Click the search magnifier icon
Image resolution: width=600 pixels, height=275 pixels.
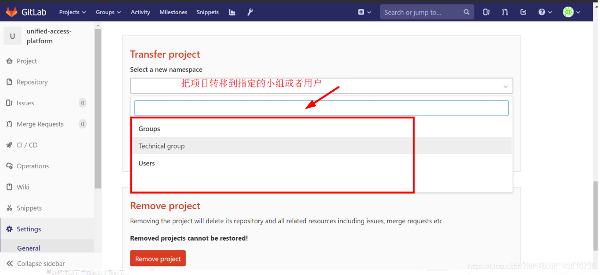click(x=466, y=12)
